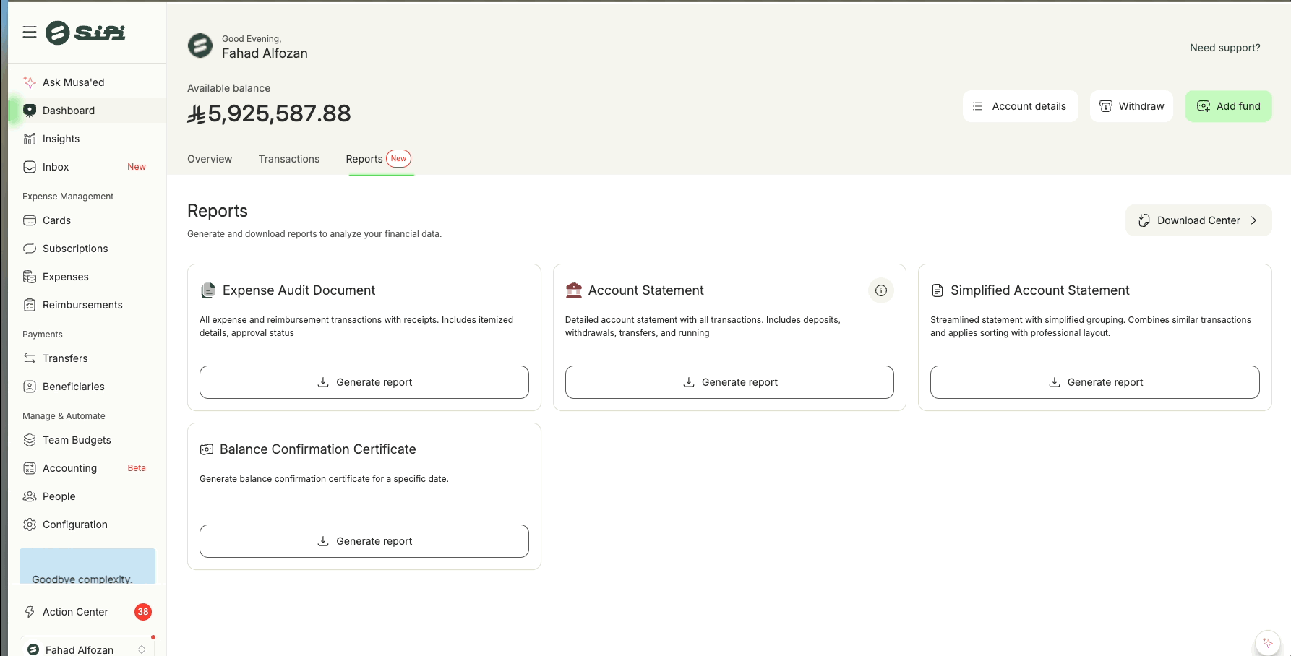Click the Account Statement info icon
This screenshot has width=1291, height=656.
tap(880, 290)
